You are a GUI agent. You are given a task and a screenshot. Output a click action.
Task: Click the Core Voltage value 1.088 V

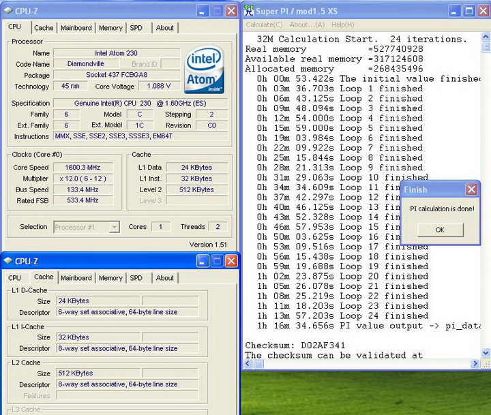tap(159, 86)
